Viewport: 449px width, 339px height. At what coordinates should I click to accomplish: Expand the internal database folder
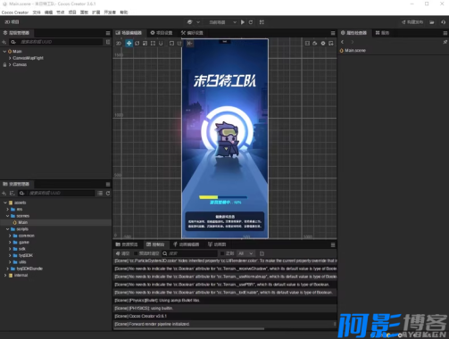pyautogui.click(x=5, y=276)
